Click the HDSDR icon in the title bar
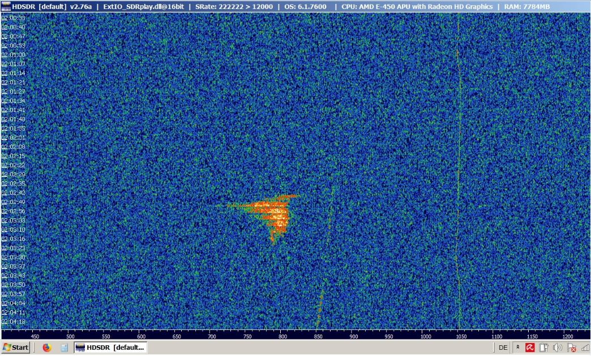The height and width of the screenshot is (356, 591). point(5,6)
